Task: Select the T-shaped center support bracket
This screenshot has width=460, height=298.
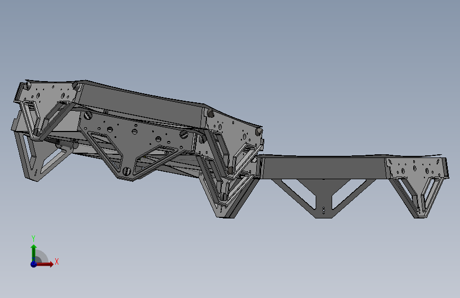Action: [324, 198]
